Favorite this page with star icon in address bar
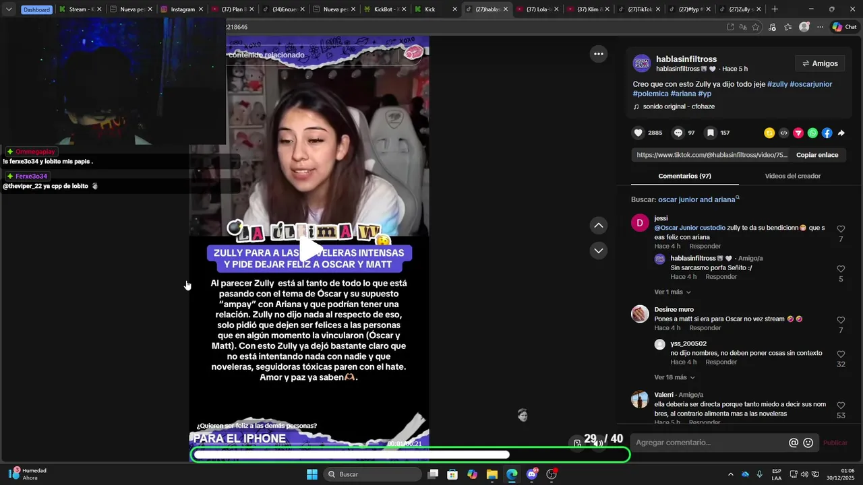Image resolution: width=863 pixels, height=485 pixels. tap(756, 27)
